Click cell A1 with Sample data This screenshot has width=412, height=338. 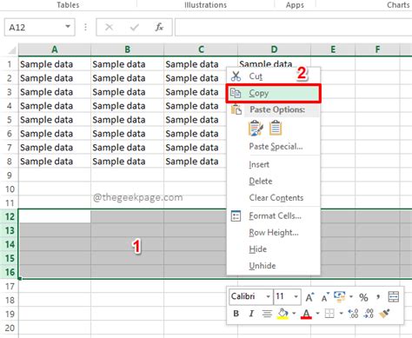pos(55,64)
